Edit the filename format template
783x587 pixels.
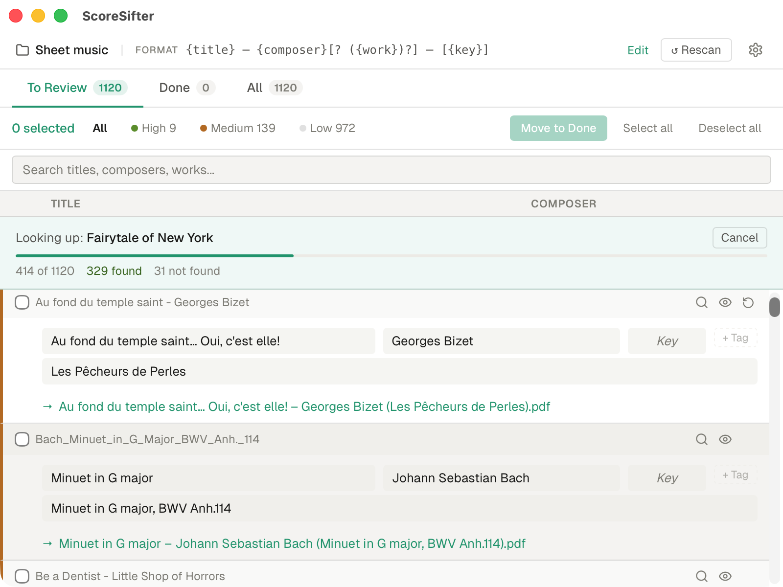click(638, 50)
